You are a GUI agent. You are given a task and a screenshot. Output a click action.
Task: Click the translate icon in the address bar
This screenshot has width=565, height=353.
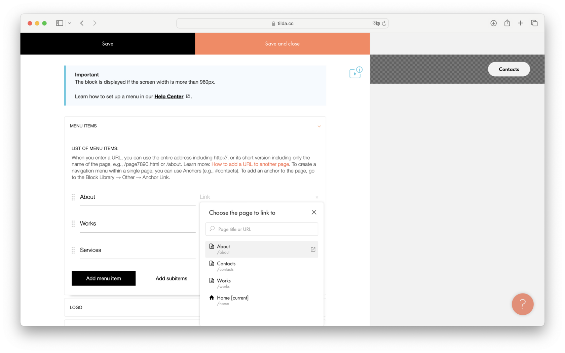click(x=376, y=23)
